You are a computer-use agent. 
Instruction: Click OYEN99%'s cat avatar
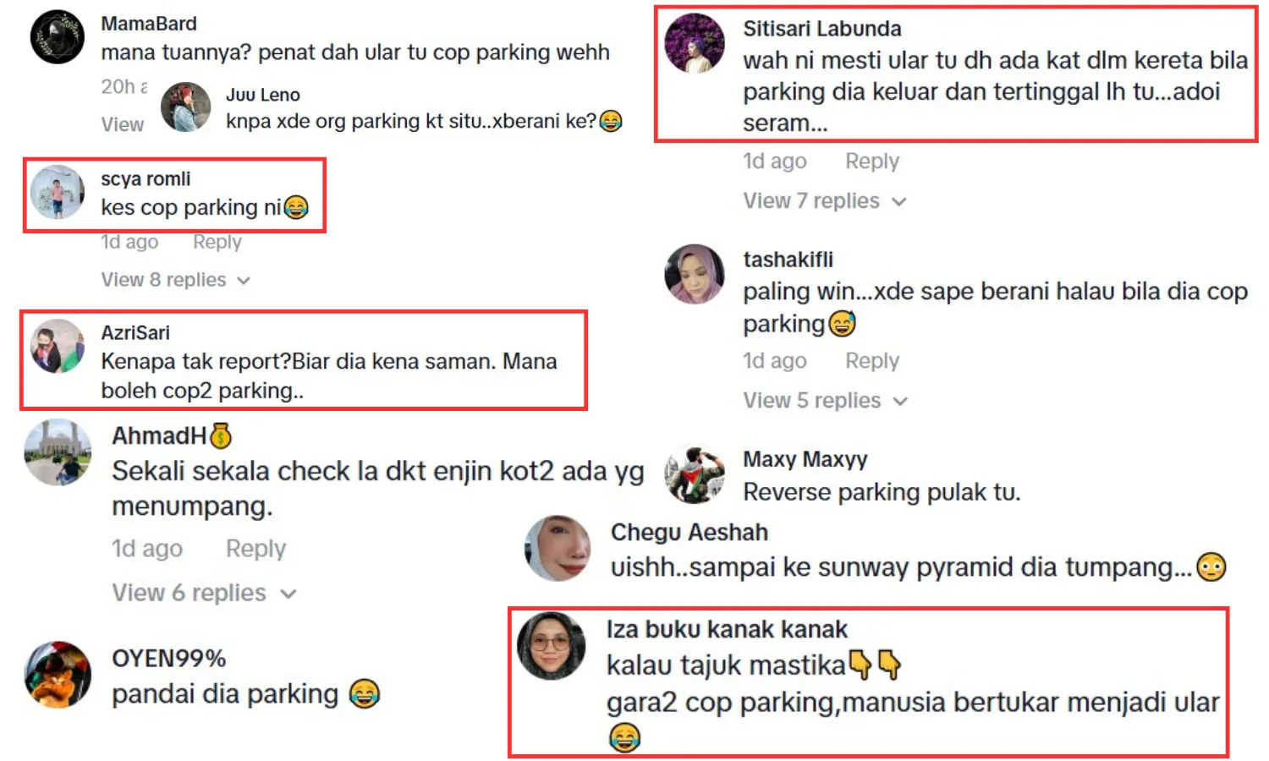point(58,675)
